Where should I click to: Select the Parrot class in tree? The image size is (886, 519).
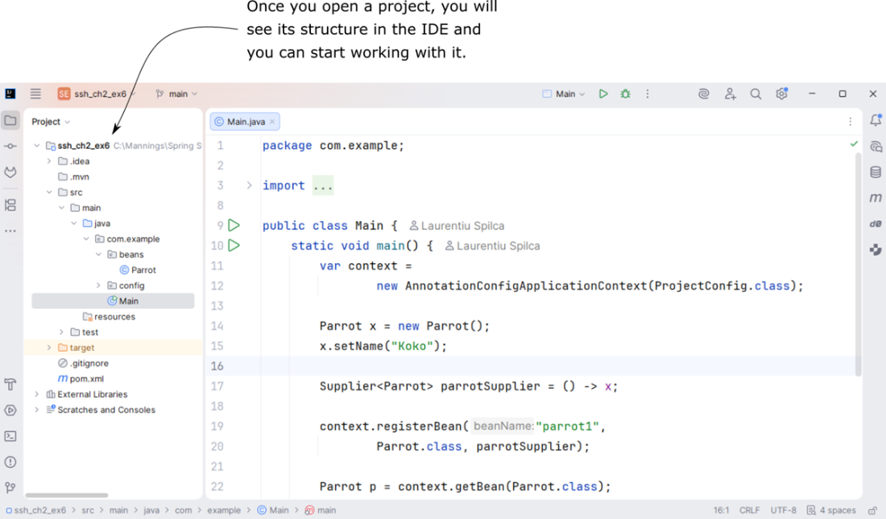point(138,270)
